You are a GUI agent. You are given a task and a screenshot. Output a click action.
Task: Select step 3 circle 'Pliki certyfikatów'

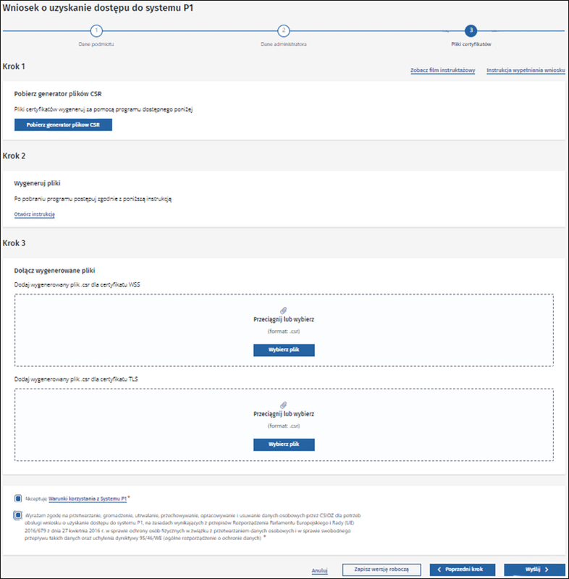tap(471, 30)
